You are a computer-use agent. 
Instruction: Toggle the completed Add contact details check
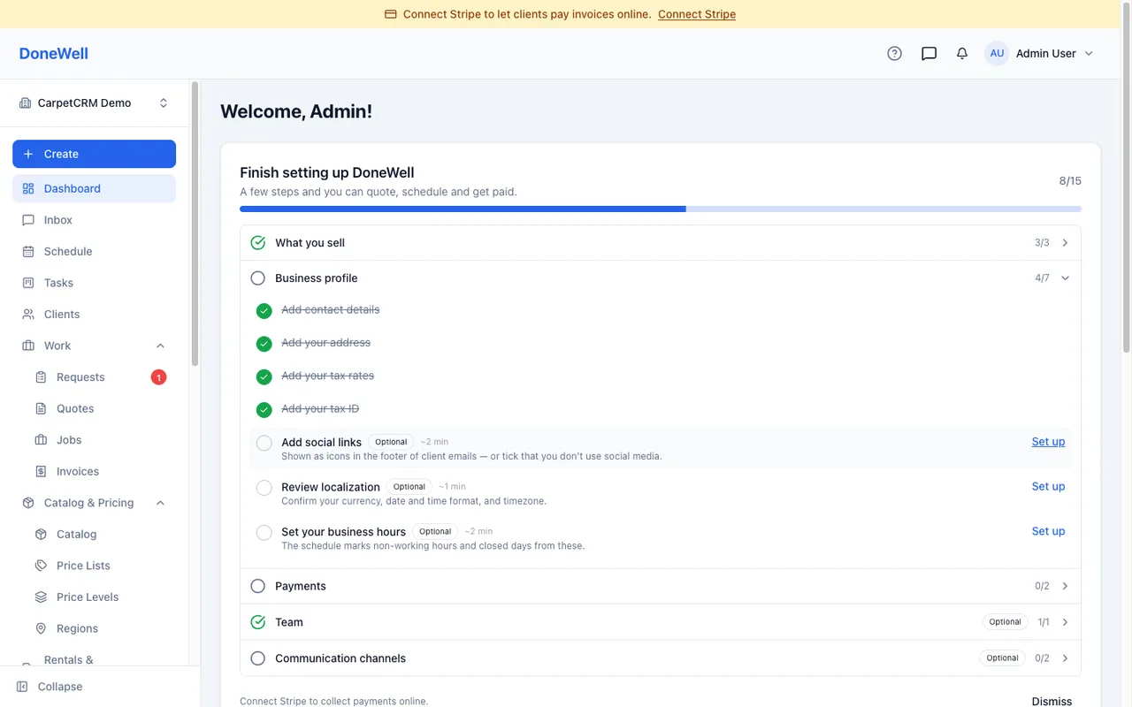pyautogui.click(x=264, y=311)
